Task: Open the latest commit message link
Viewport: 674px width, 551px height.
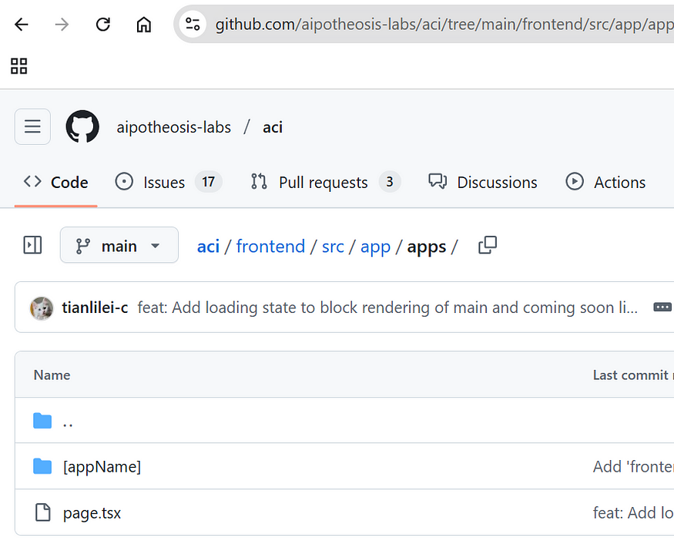Action: pyautogui.click(x=387, y=307)
